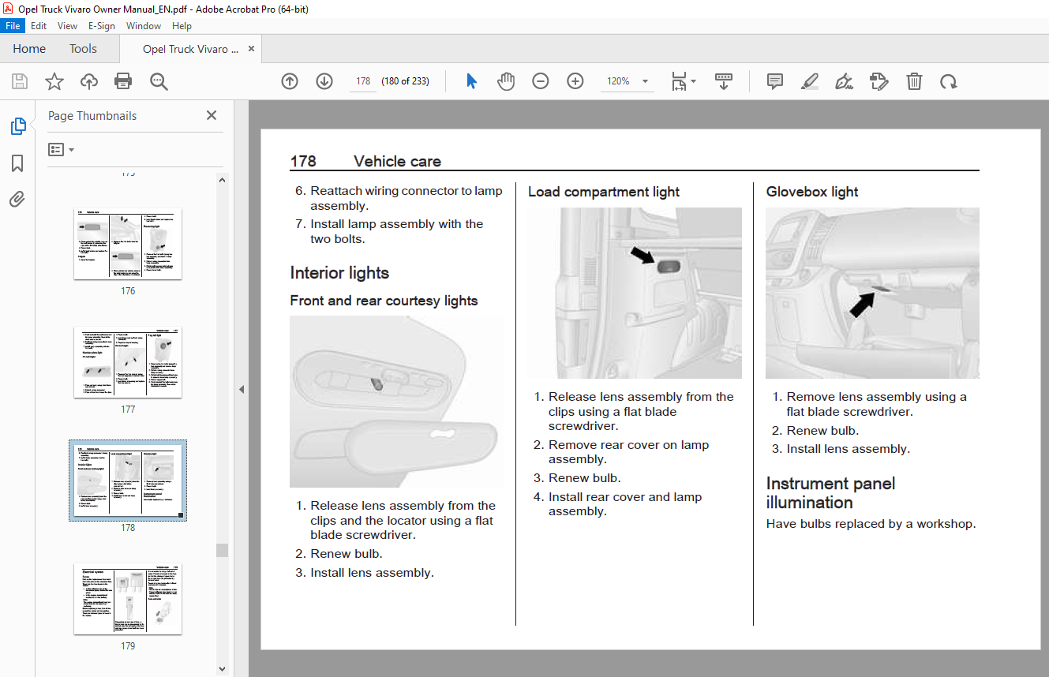This screenshot has height=677, width=1049.
Task: Select page 177 thumbnail
Action: (128, 362)
